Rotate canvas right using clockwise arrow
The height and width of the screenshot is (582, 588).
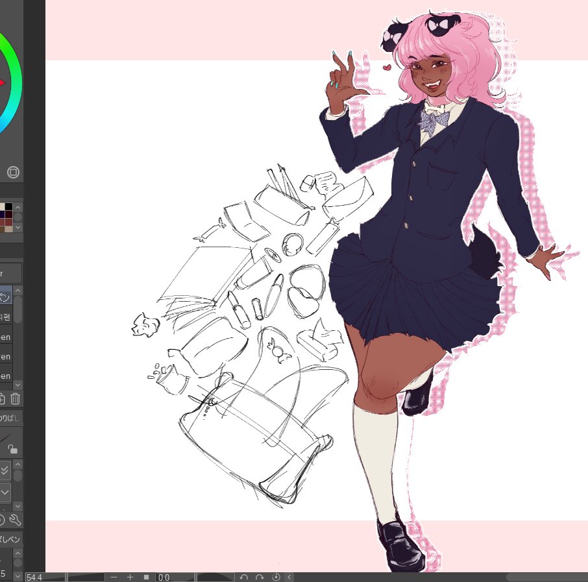click(x=260, y=577)
